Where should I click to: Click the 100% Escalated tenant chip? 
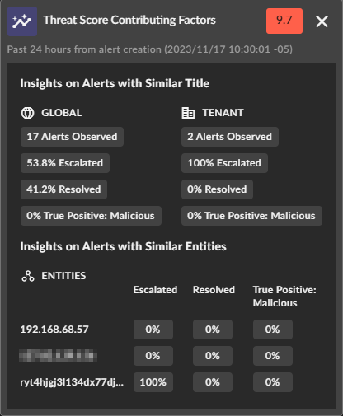pos(224,163)
